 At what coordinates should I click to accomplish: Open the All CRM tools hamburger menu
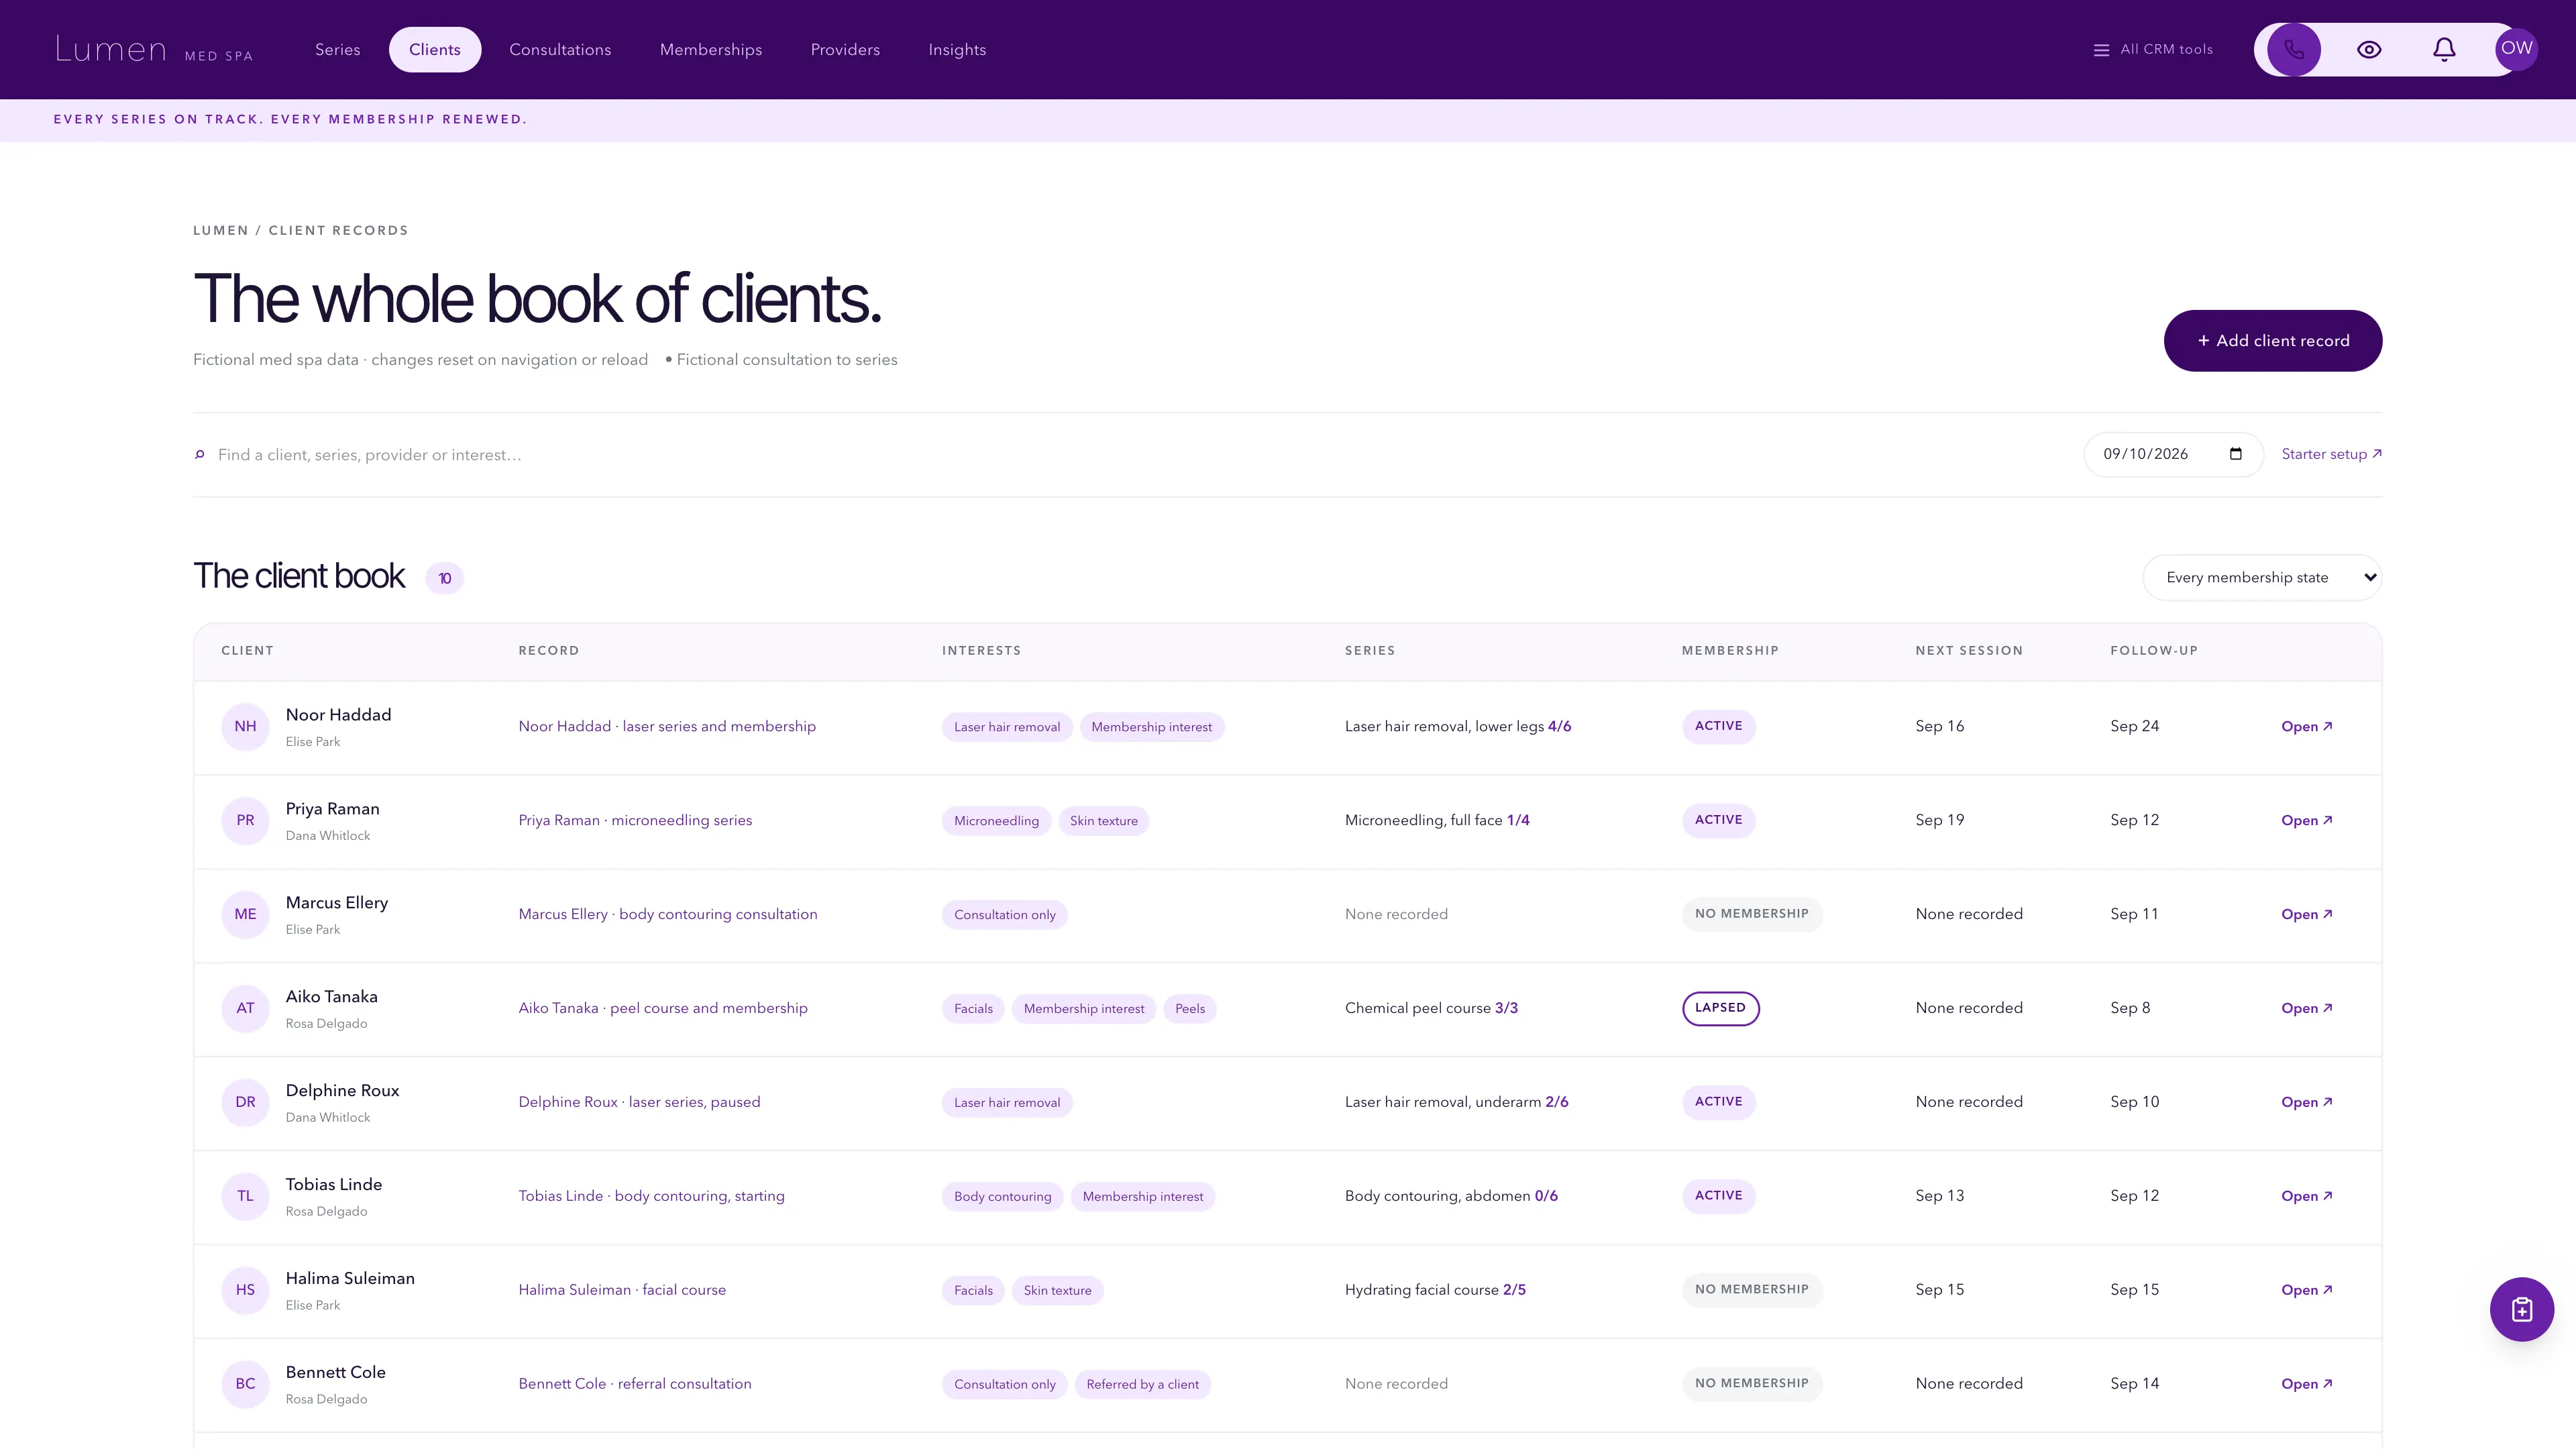point(2153,50)
